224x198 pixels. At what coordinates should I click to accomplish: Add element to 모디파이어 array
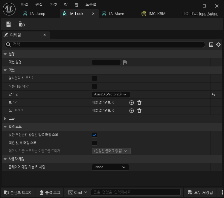(131, 111)
